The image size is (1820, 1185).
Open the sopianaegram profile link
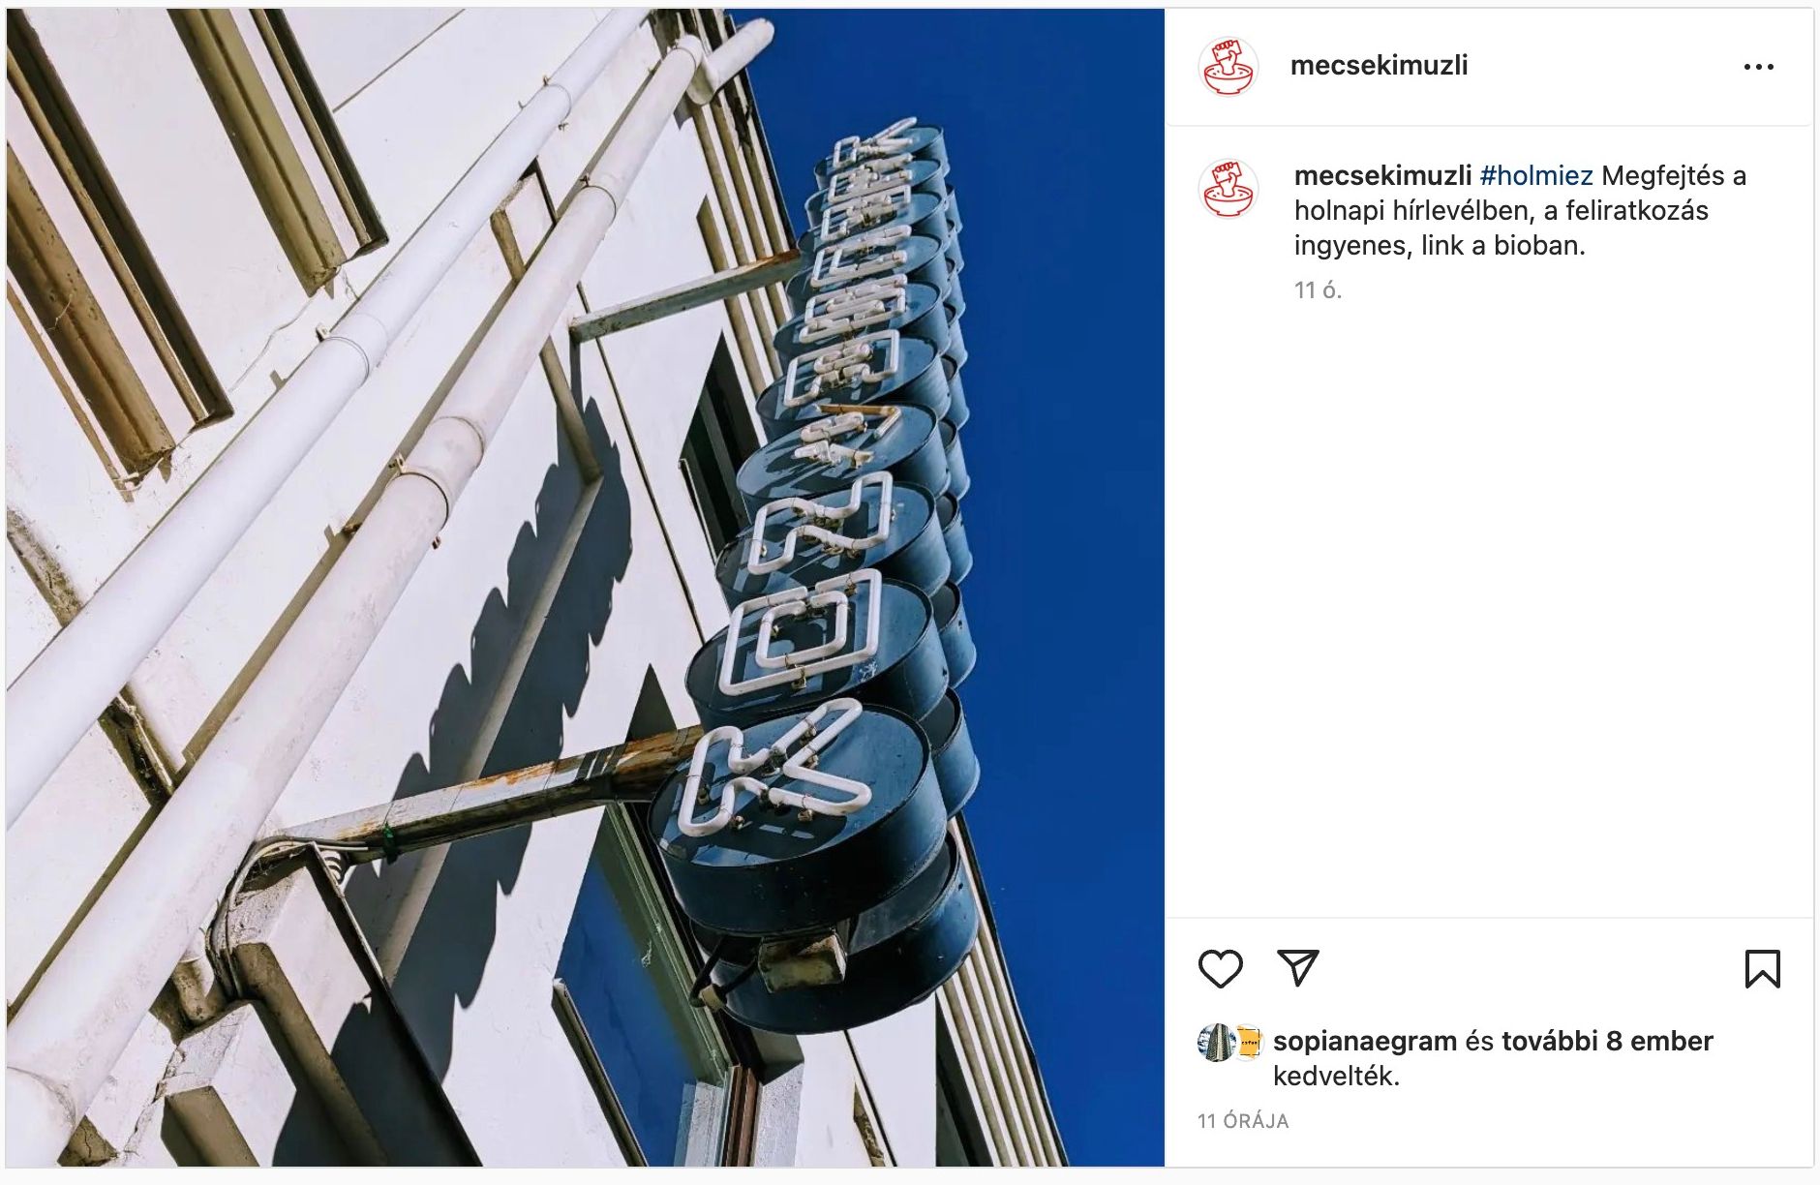1364,1041
